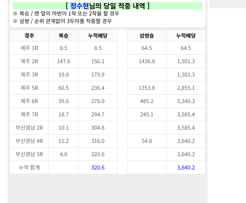This screenshot has height=203, width=246.
Task: Click the blue 3,640.2 total in 누적 합계 row
Action: (x=186, y=168)
